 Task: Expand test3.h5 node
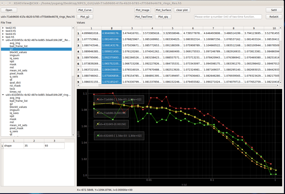[x=3, y=31]
